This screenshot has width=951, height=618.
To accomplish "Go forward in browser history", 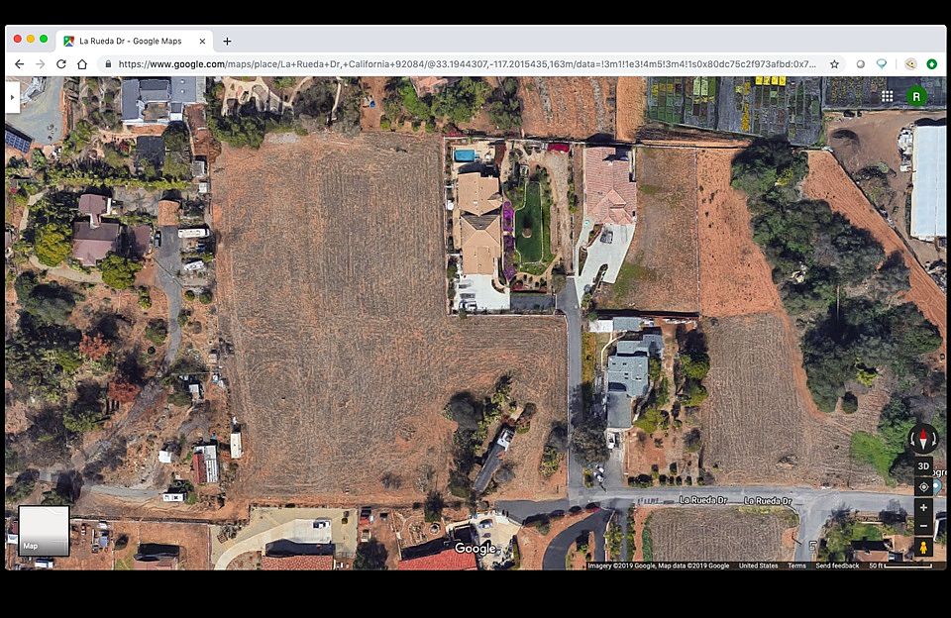I will (40, 64).
